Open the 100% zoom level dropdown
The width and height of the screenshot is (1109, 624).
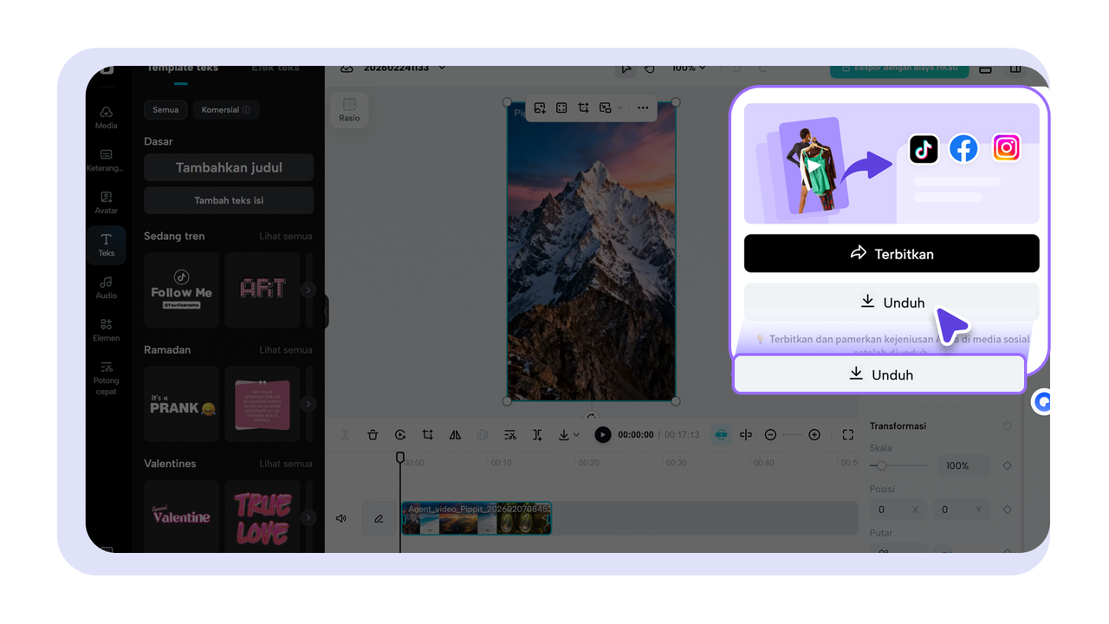coord(689,68)
